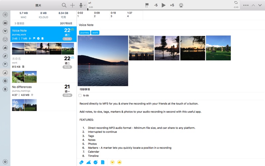Click the 待辦事項 section heading
Screen dimensions: 265x166
pos(85,89)
